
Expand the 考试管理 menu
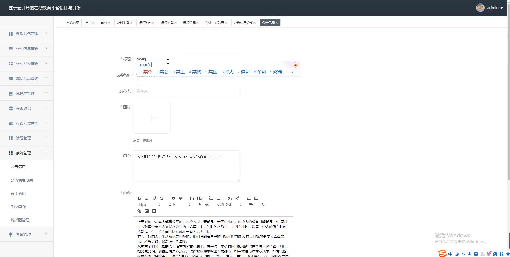[x=27, y=234]
